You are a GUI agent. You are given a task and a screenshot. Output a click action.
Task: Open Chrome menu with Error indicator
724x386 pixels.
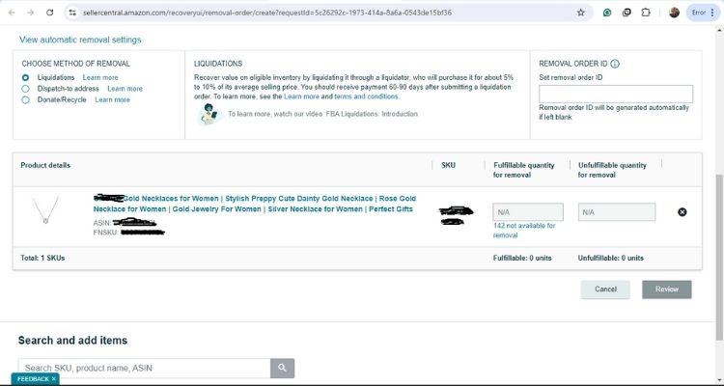pyautogui.click(x=704, y=13)
